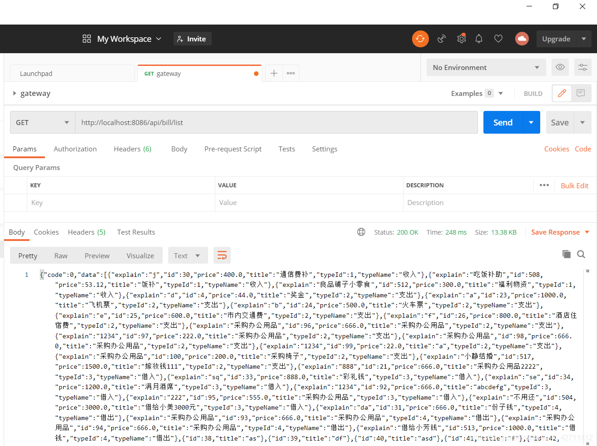Open the Save button dropdown arrow
The image size is (597, 446).
click(582, 122)
